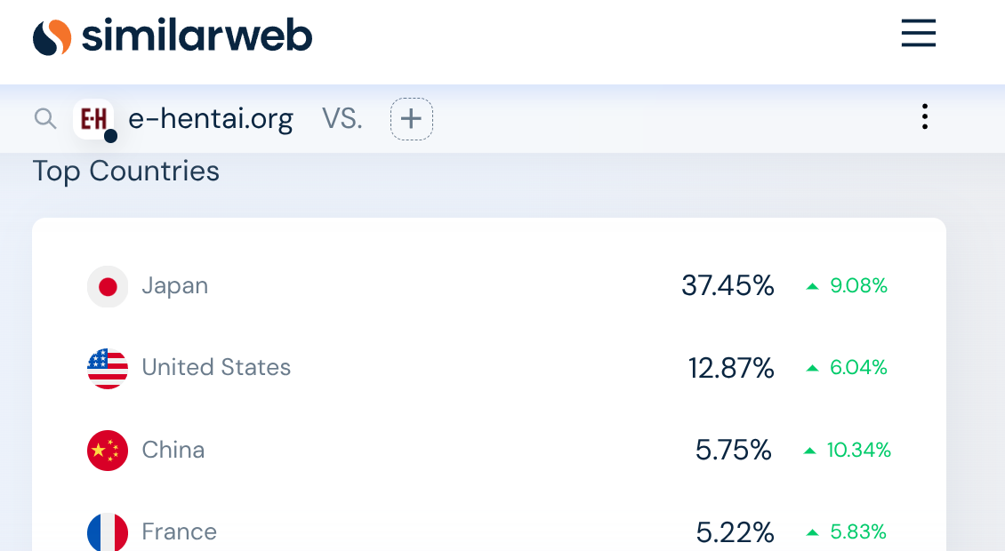The image size is (1005, 551).
Task: Click the China flag icon
Action: point(108,451)
